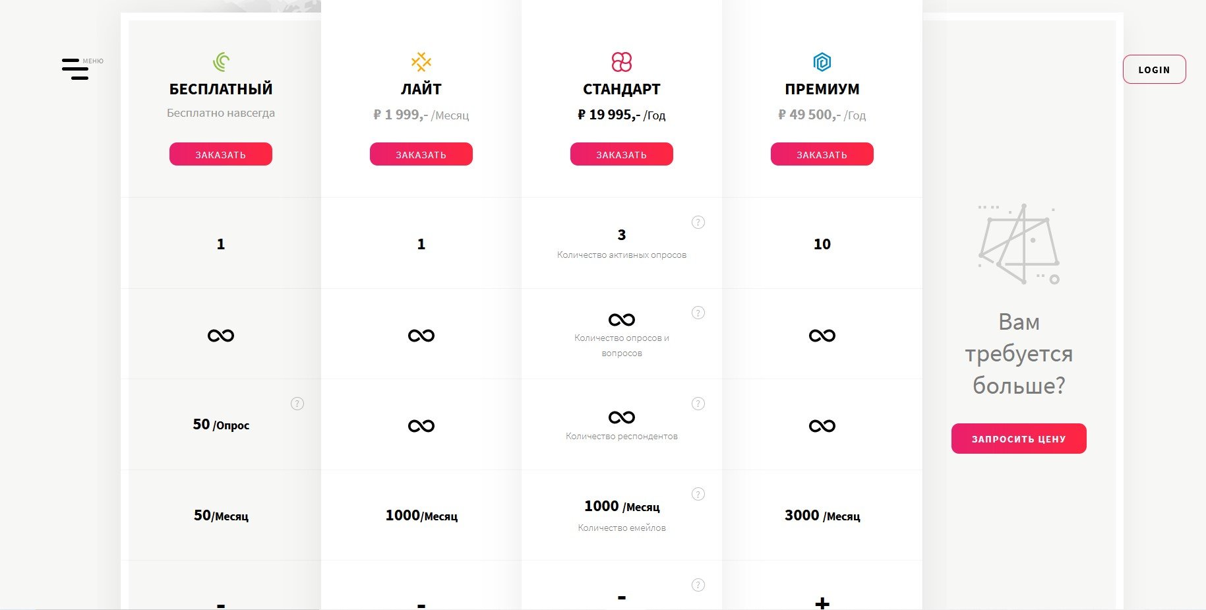The height and width of the screenshot is (610, 1206).
Task: Click help icon beside surveys and questions count
Action: pos(698,313)
